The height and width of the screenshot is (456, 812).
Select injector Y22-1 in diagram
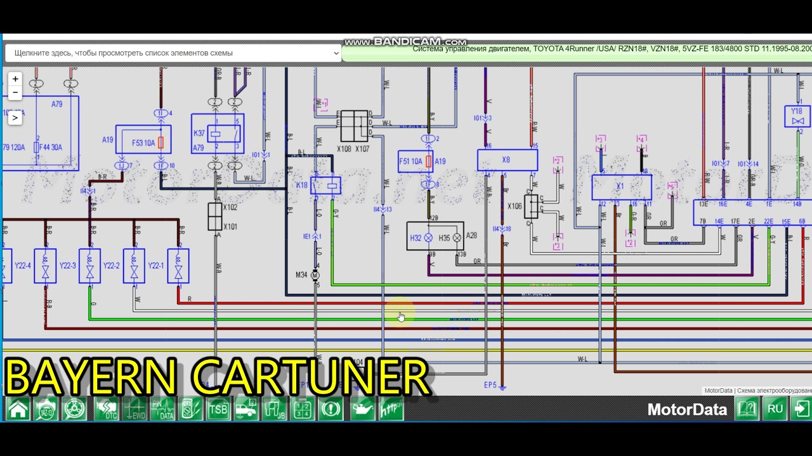click(x=178, y=265)
